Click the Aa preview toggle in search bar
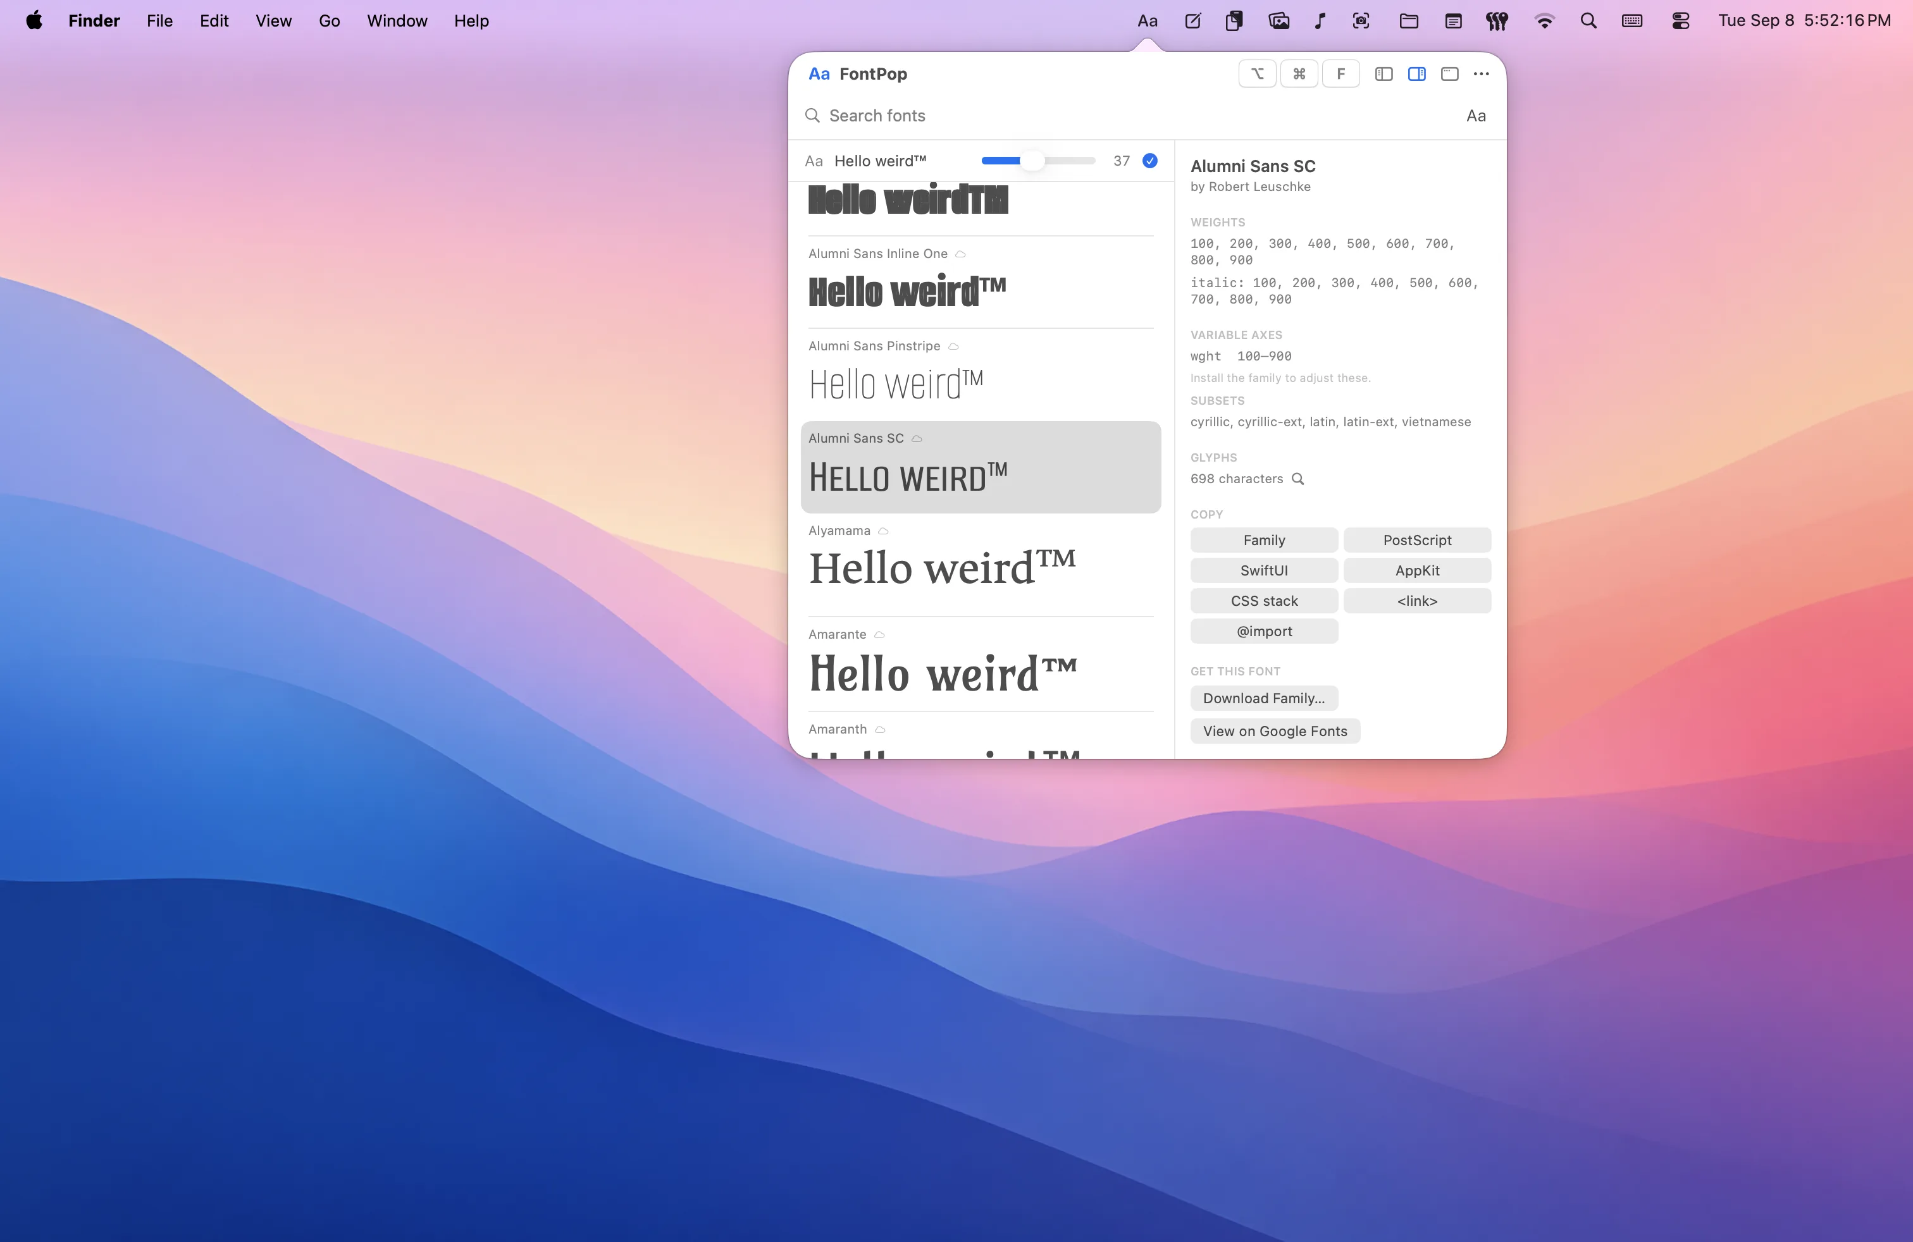1913x1242 pixels. [x=1476, y=116]
